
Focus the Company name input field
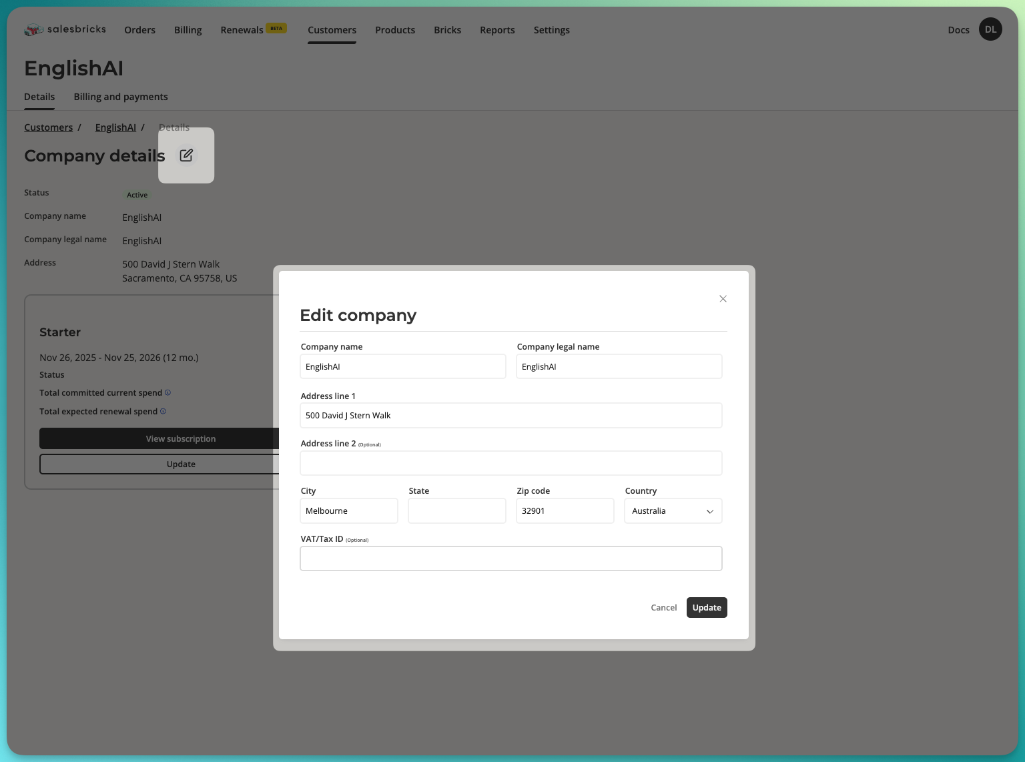click(x=403, y=366)
